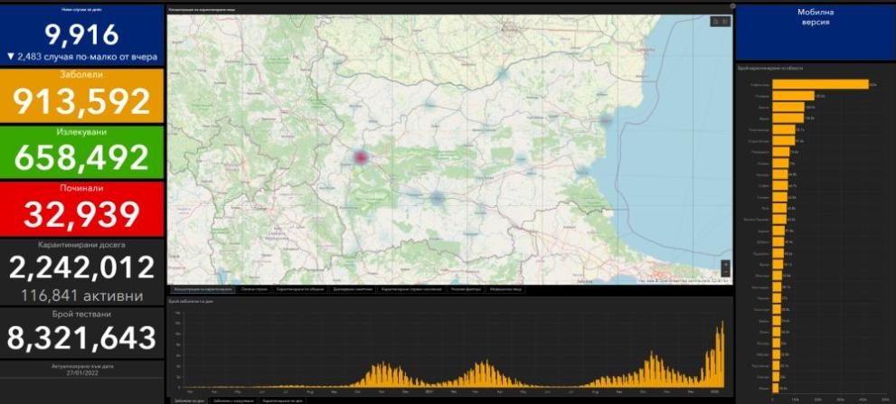Click the red hotspot over Sofia on map
Screen dimensions: 896x404
(361, 157)
